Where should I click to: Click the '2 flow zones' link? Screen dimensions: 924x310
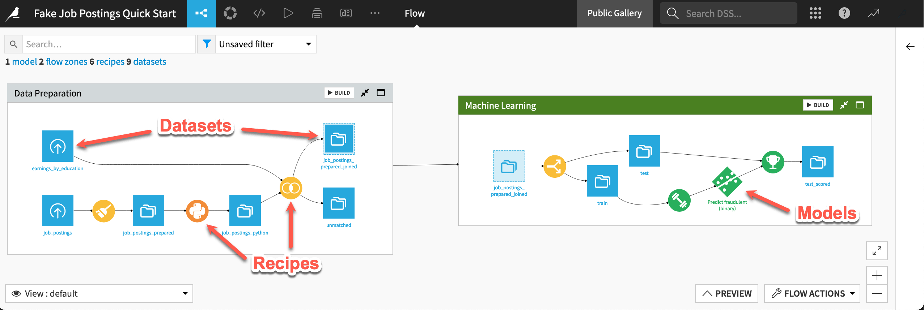coord(63,62)
